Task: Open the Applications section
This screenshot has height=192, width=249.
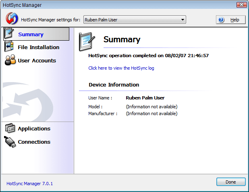Action: (34, 128)
